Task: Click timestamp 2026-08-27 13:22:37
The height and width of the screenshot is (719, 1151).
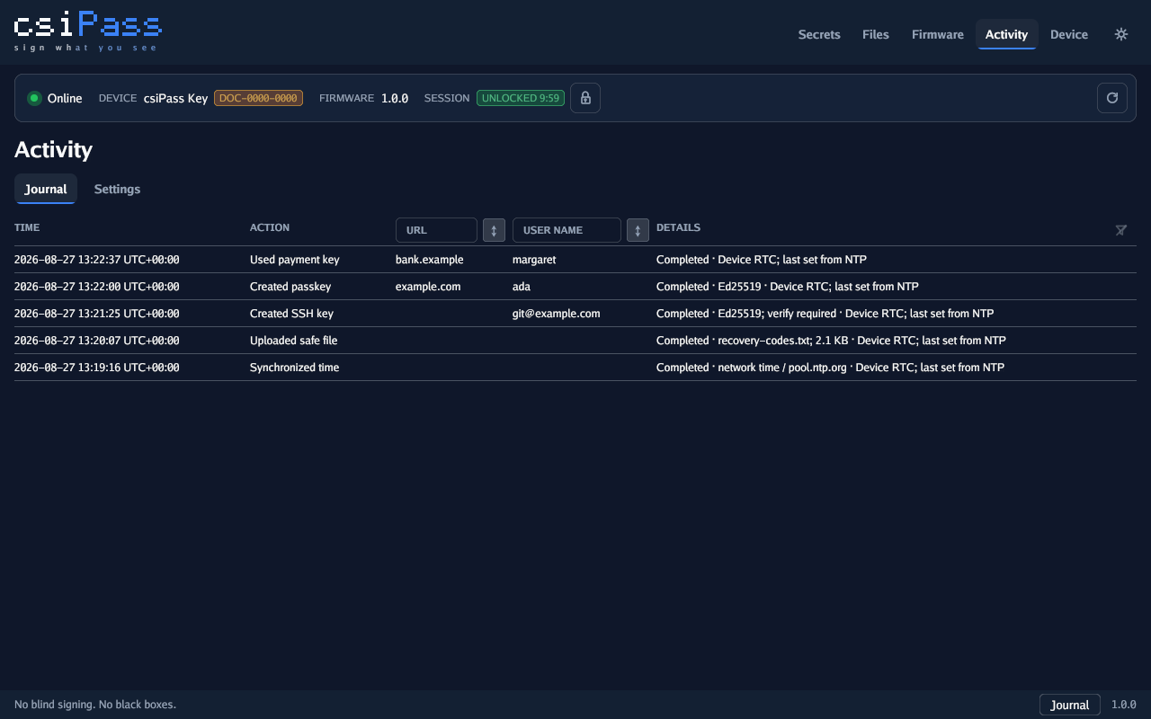Action: 97,260
